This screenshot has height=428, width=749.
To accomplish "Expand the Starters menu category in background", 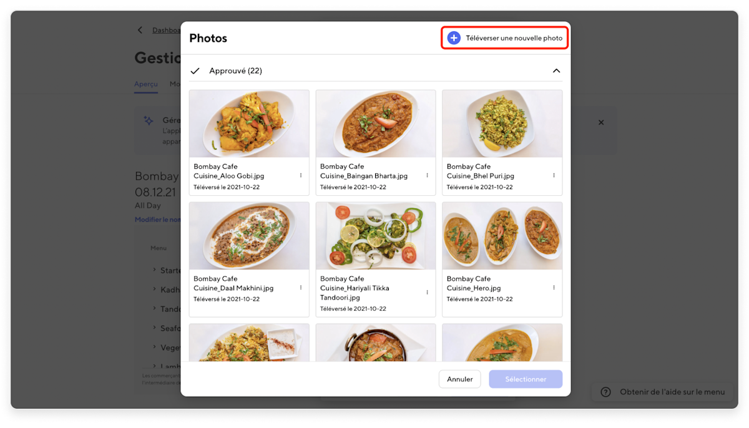I will pyautogui.click(x=154, y=270).
